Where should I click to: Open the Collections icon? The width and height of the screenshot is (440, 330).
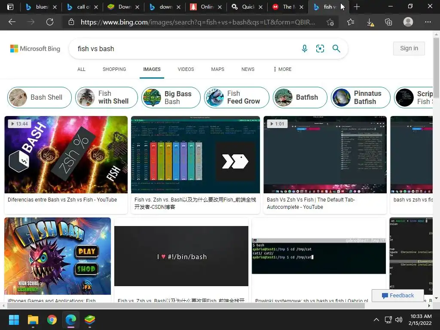point(388,22)
